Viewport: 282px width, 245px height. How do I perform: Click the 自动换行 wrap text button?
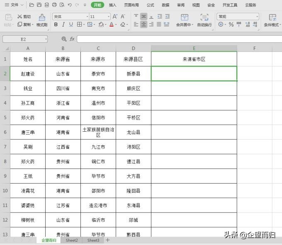tap(204, 20)
